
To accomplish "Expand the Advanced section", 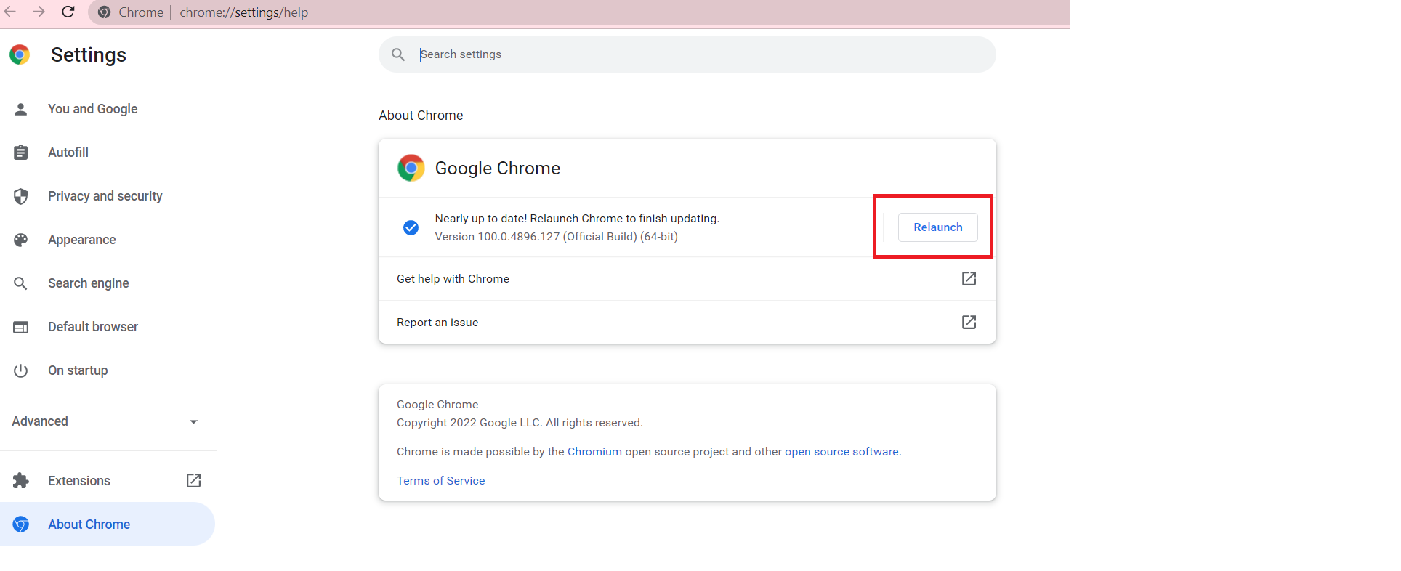I will click(x=108, y=421).
